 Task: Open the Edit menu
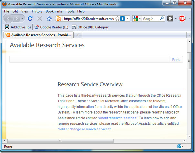coord(15,11)
